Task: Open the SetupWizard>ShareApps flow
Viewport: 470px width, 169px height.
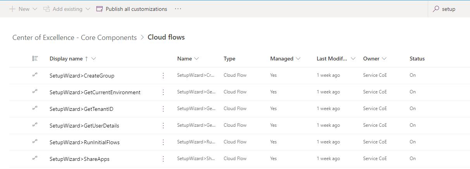Action: click(x=79, y=159)
